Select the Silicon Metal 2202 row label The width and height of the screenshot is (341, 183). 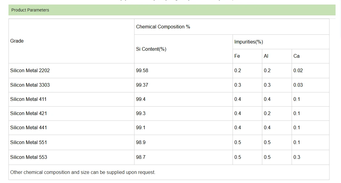click(30, 71)
